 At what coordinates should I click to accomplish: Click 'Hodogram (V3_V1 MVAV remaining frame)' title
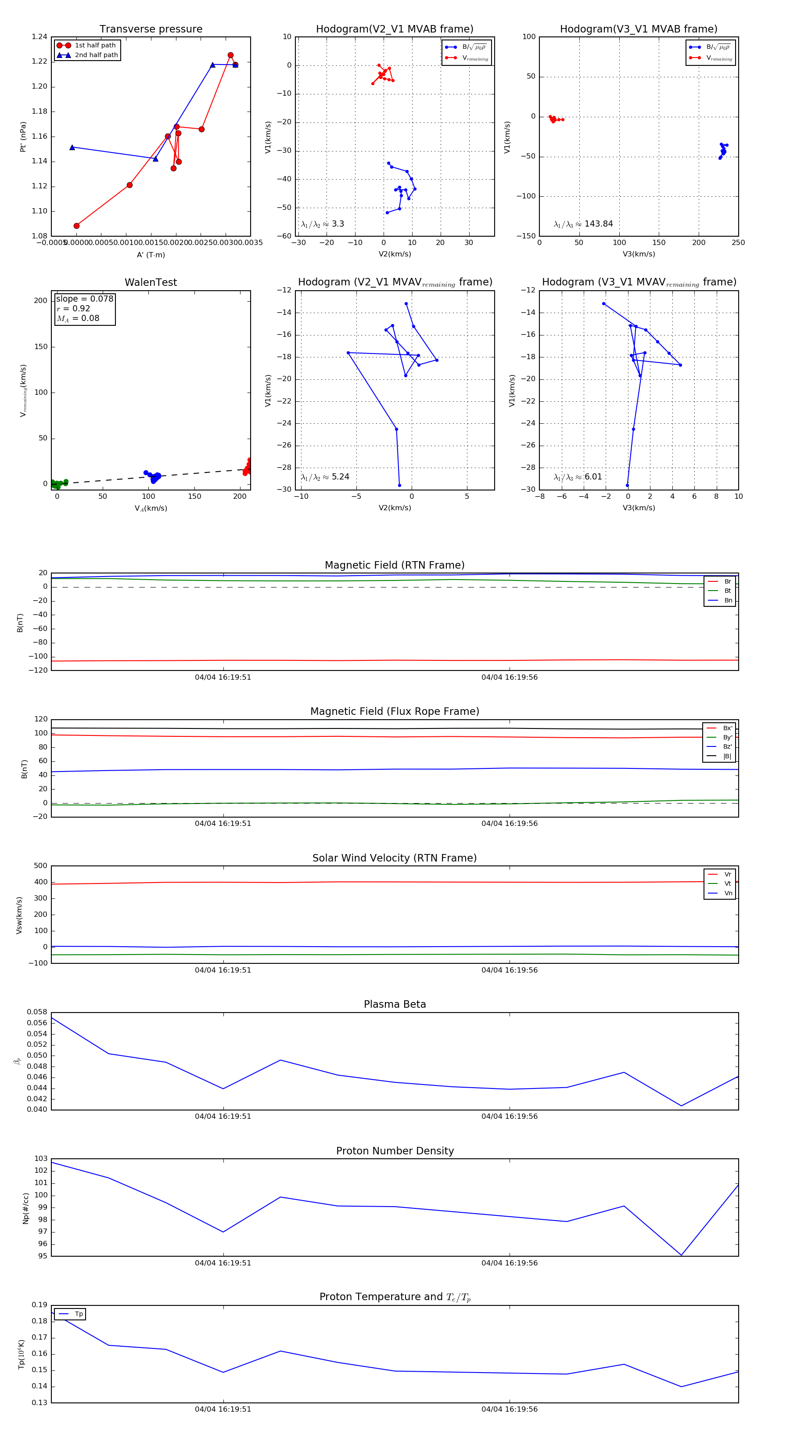pos(639,282)
